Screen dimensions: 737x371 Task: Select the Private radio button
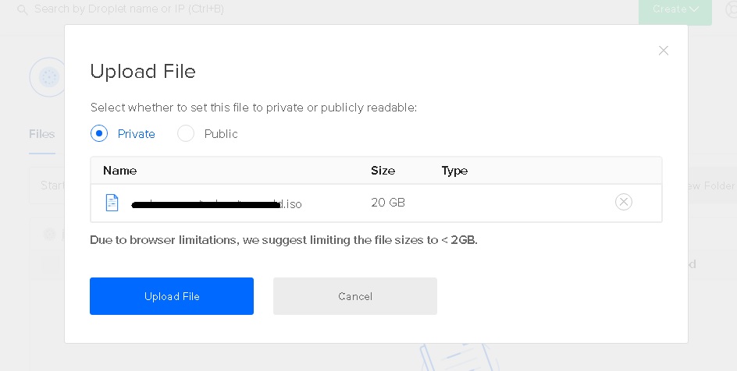[x=99, y=133]
